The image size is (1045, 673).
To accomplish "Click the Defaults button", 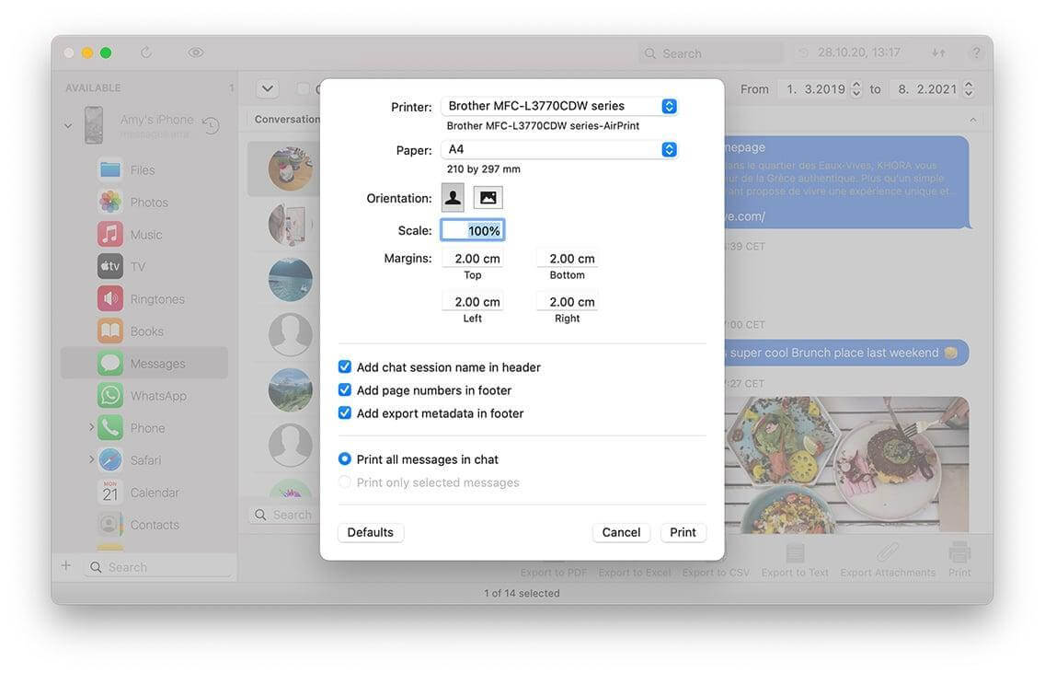I will click(x=370, y=532).
